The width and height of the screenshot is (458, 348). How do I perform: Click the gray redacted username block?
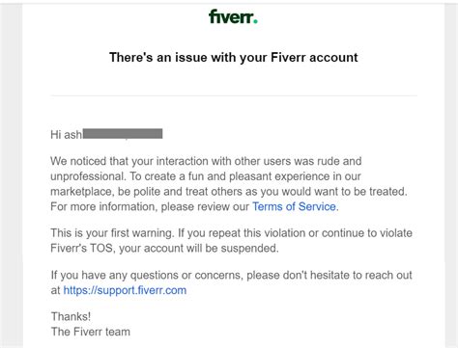point(123,134)
